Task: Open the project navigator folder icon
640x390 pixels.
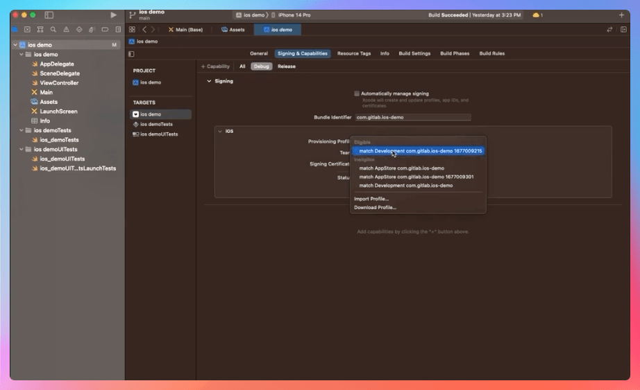Action: click(15, 29)
